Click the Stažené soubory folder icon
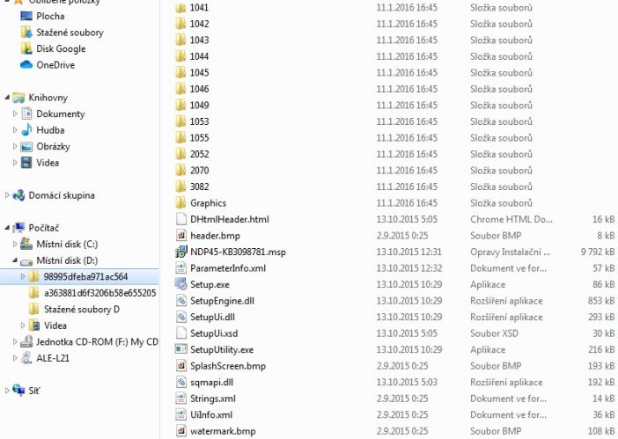This screenshot has width=618, height=439. coord(26,33)
